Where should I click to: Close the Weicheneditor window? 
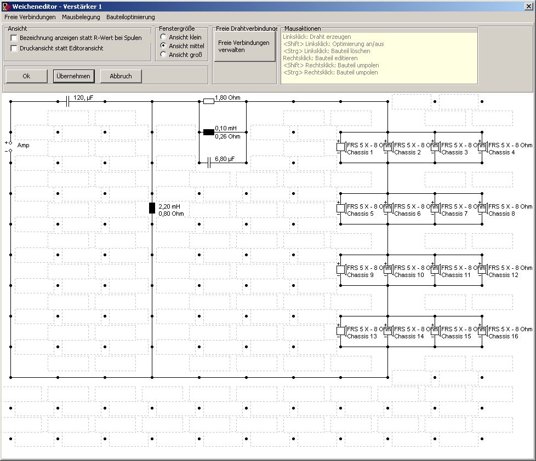(528, 7)
